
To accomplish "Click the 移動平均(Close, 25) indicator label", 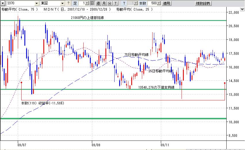I will (134, 9).
